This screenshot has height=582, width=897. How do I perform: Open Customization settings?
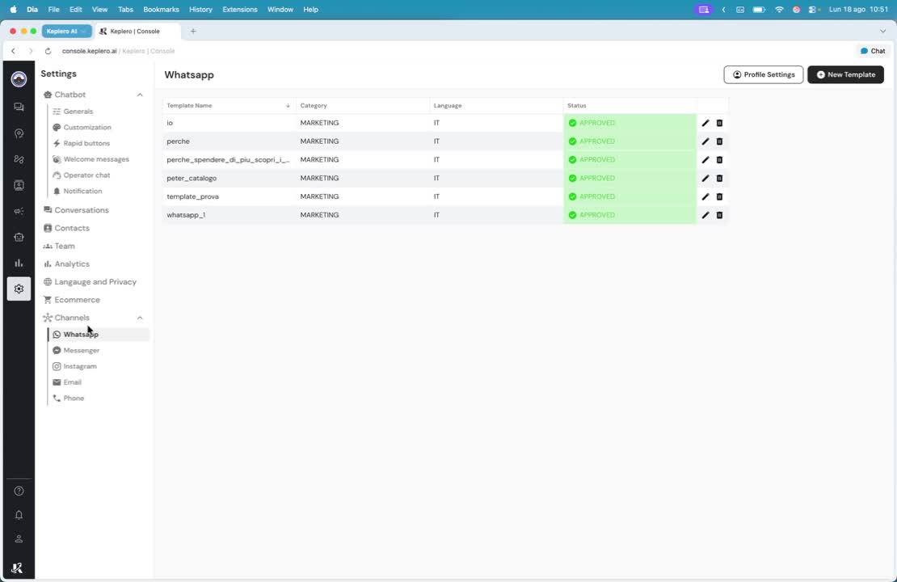tap(87, 128)
